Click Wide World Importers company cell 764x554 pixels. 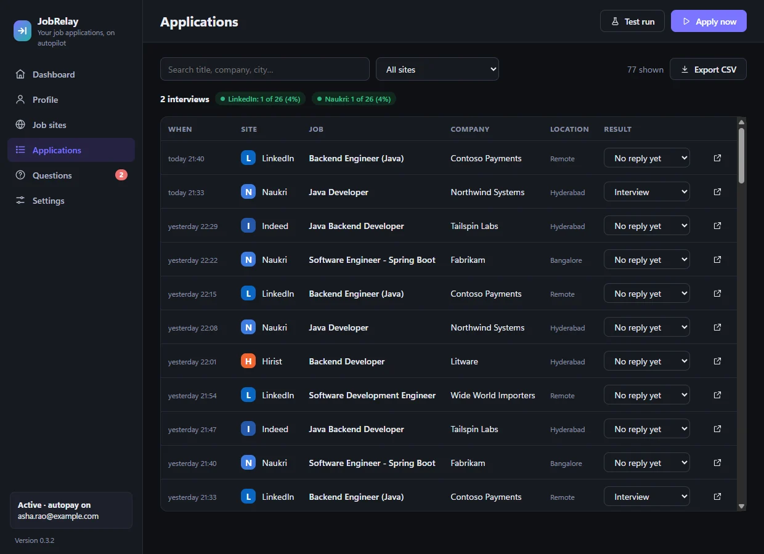pos(493,395)
